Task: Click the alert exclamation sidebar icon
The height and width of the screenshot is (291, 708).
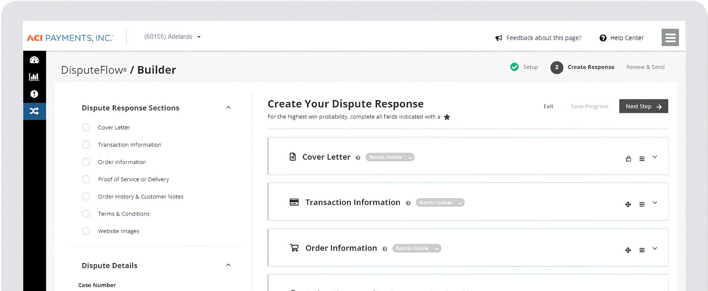Action: (x=34, y=94)
